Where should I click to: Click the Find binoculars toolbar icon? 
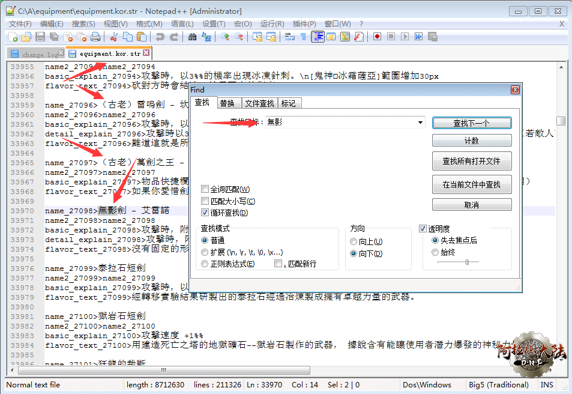coord(192,37)
